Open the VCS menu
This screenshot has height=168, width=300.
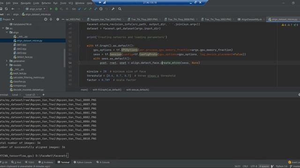(71, 3)
